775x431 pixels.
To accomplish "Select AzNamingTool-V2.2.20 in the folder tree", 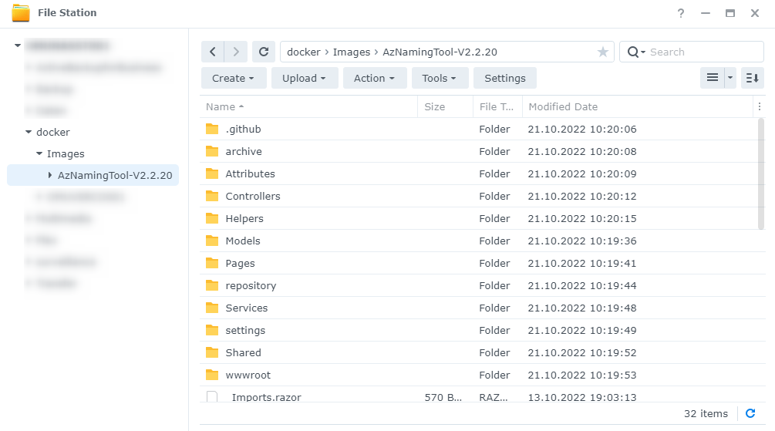I will click(115, 175).
